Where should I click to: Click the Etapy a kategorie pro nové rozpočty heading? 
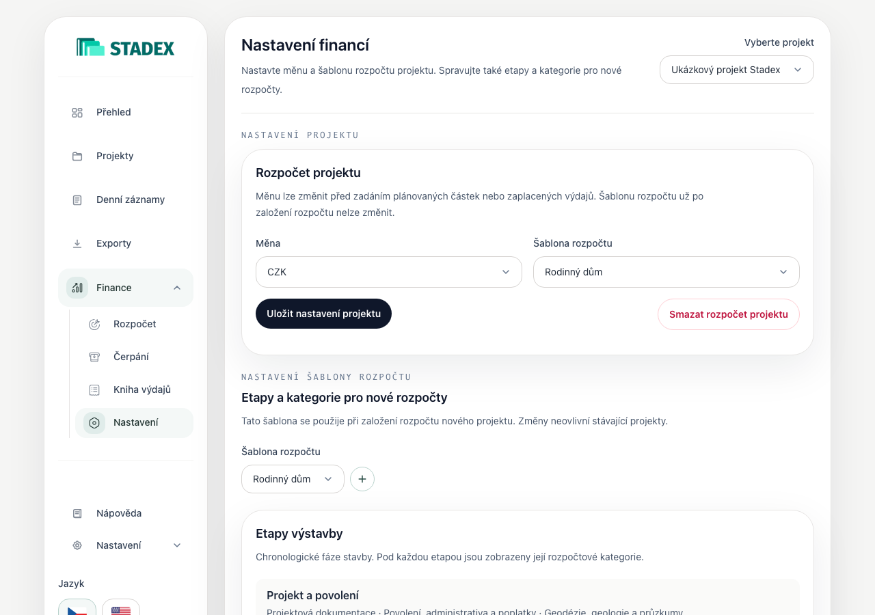(345, 398)
